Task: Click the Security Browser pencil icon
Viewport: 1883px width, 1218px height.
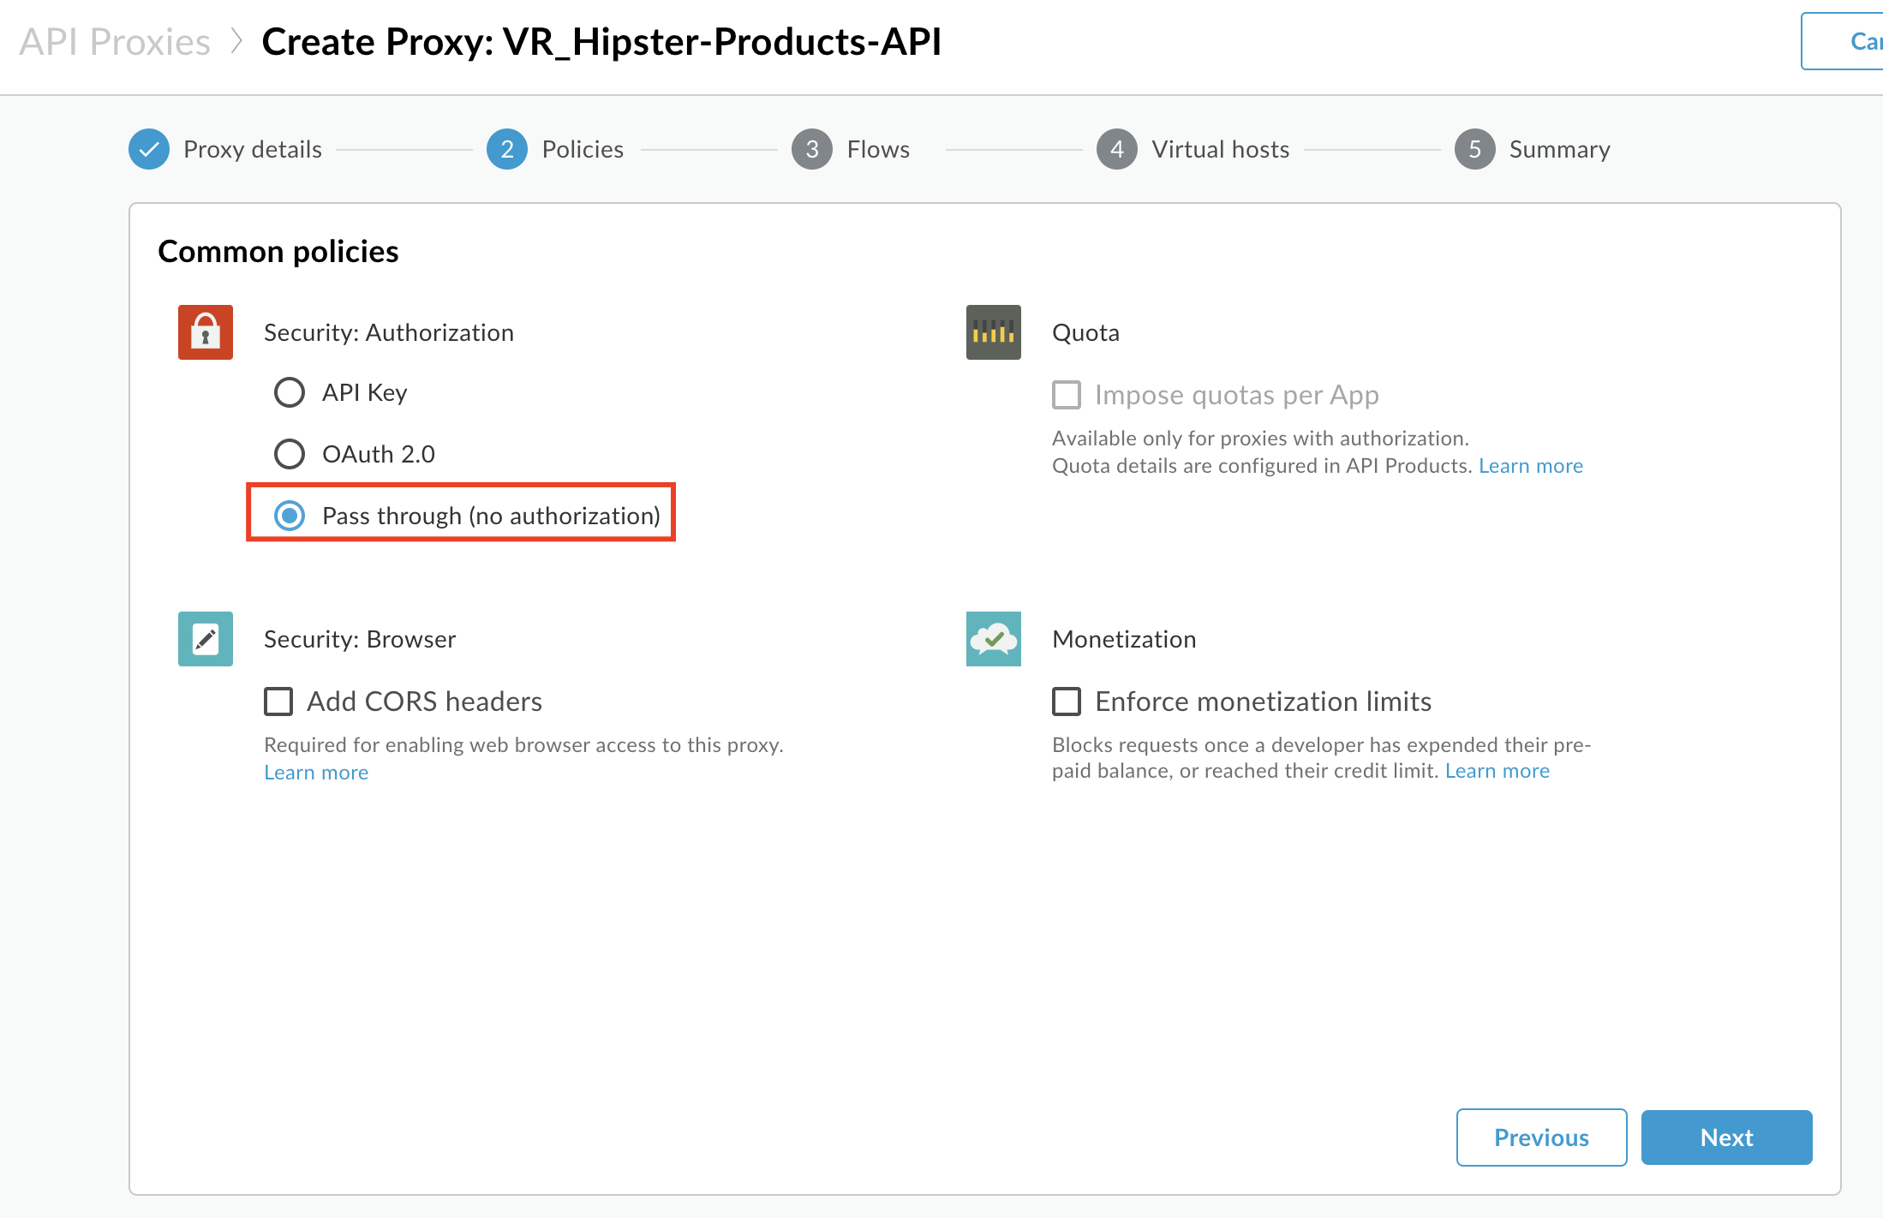Action: coord(206,639)
